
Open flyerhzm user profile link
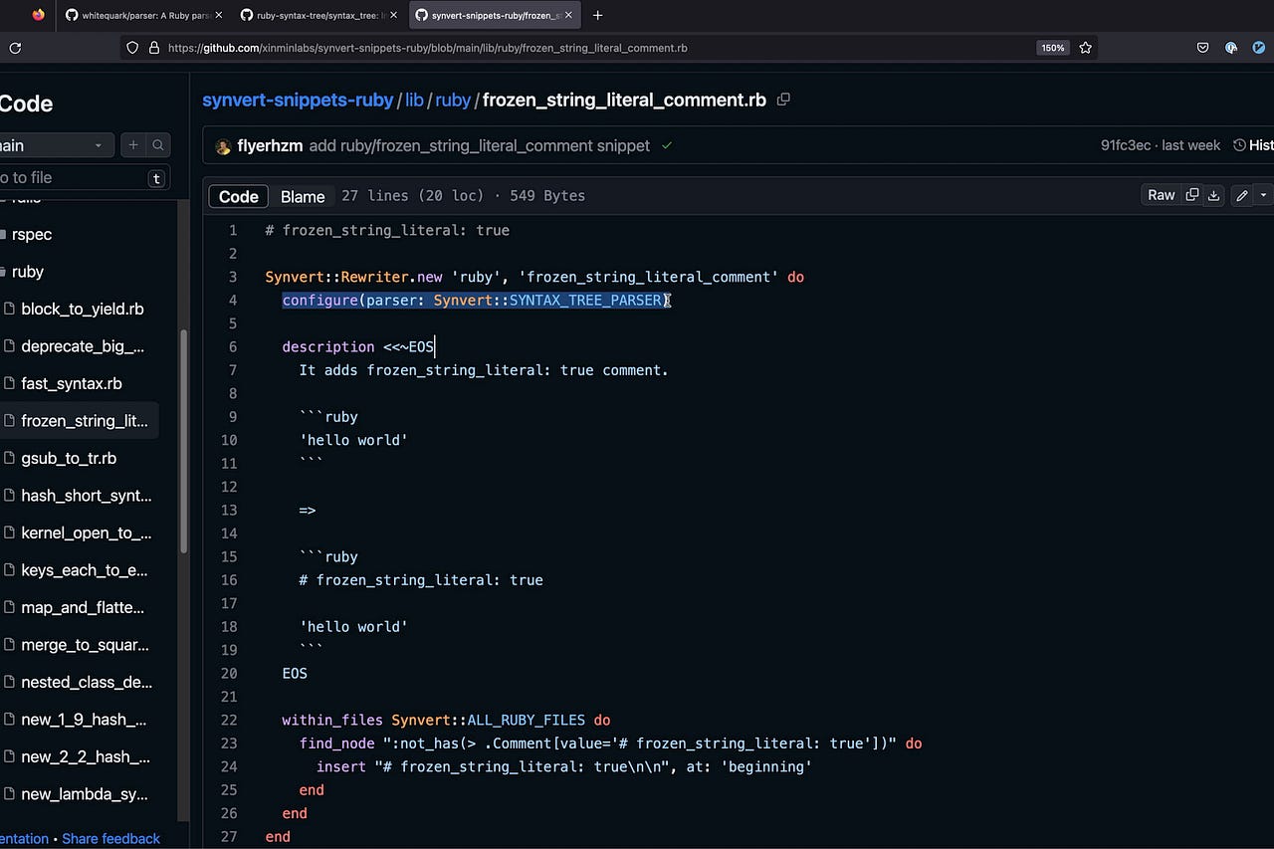(x=270, y=145)
